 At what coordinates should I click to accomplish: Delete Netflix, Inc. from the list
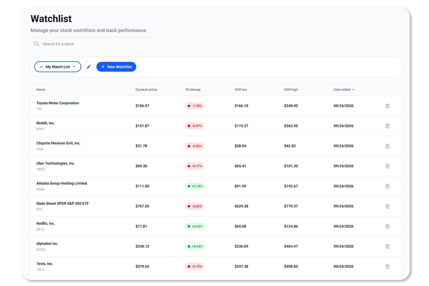tap(388, 226)
